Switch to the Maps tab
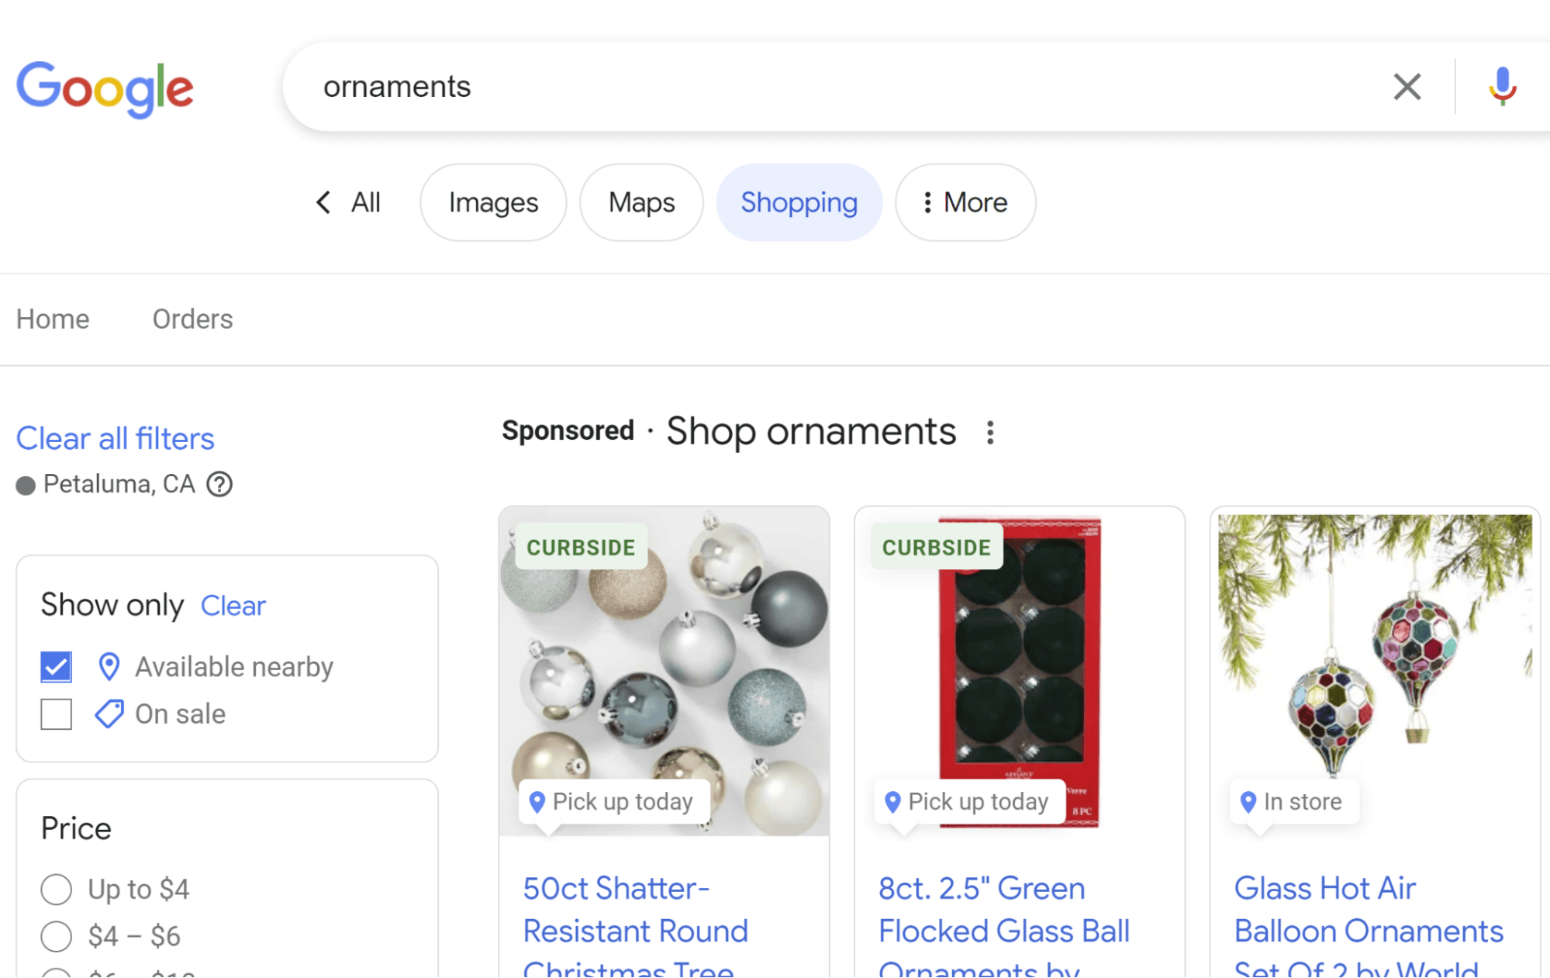This screenshot has width=1550, height=978. (641, 202)
